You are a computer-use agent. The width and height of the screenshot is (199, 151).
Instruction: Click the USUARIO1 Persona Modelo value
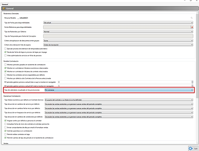tap(24, 18)
